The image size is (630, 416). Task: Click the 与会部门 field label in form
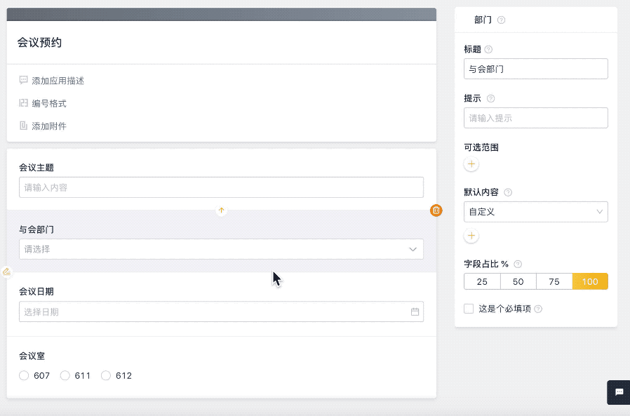point(36,229)
